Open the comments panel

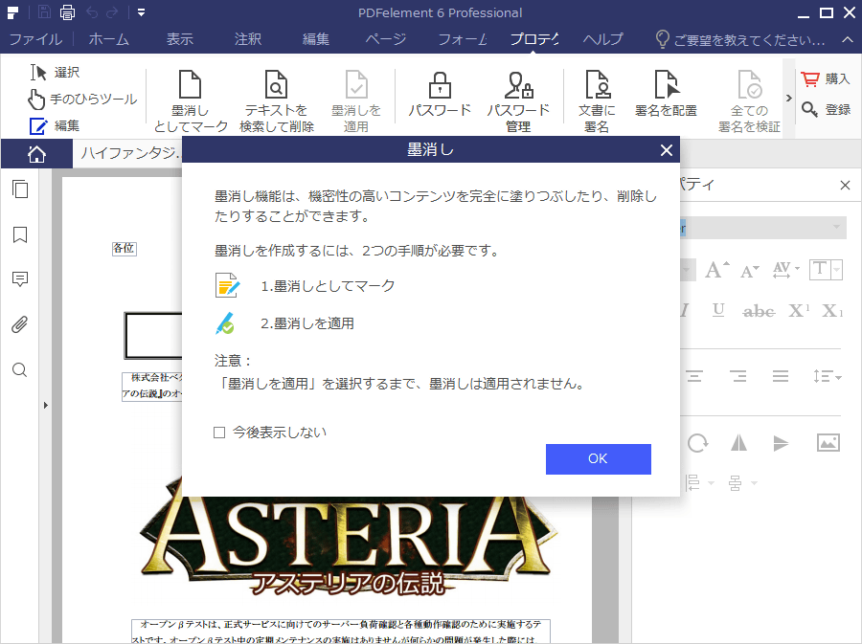pyautogui.click(x=20, y=279)
